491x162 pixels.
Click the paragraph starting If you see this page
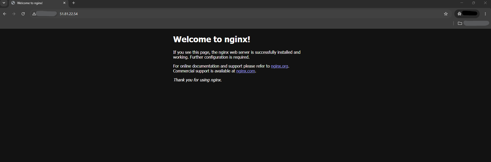237,55
